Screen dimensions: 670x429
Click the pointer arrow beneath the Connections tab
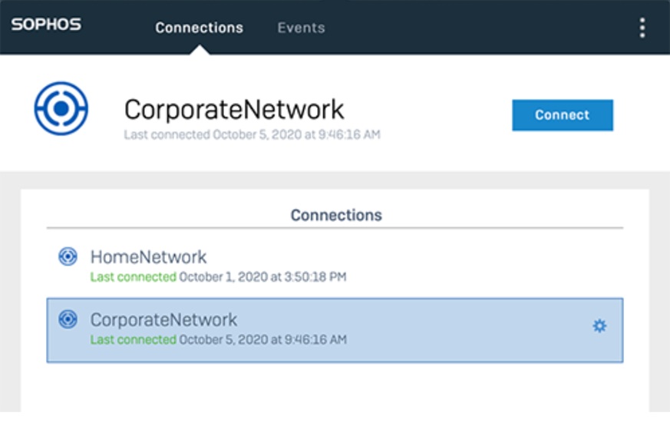199,51
